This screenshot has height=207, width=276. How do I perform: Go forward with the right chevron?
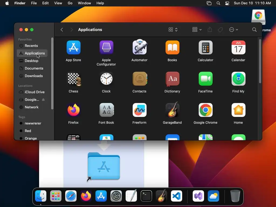coord(71,30)
